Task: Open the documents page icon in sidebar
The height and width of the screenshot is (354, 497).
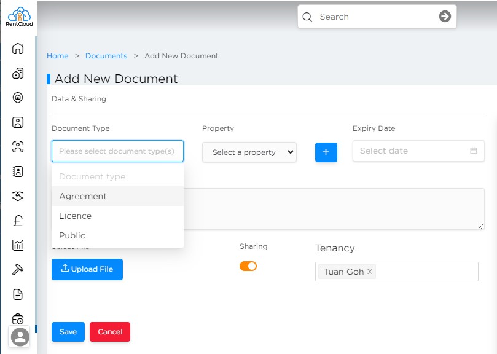Action: [x=18, y=294]
